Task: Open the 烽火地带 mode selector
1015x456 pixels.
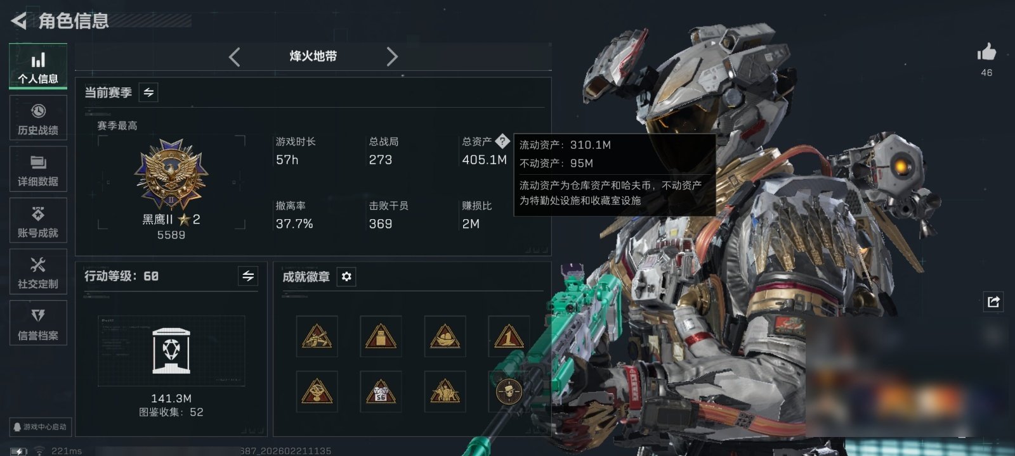Action: point(313,56)
